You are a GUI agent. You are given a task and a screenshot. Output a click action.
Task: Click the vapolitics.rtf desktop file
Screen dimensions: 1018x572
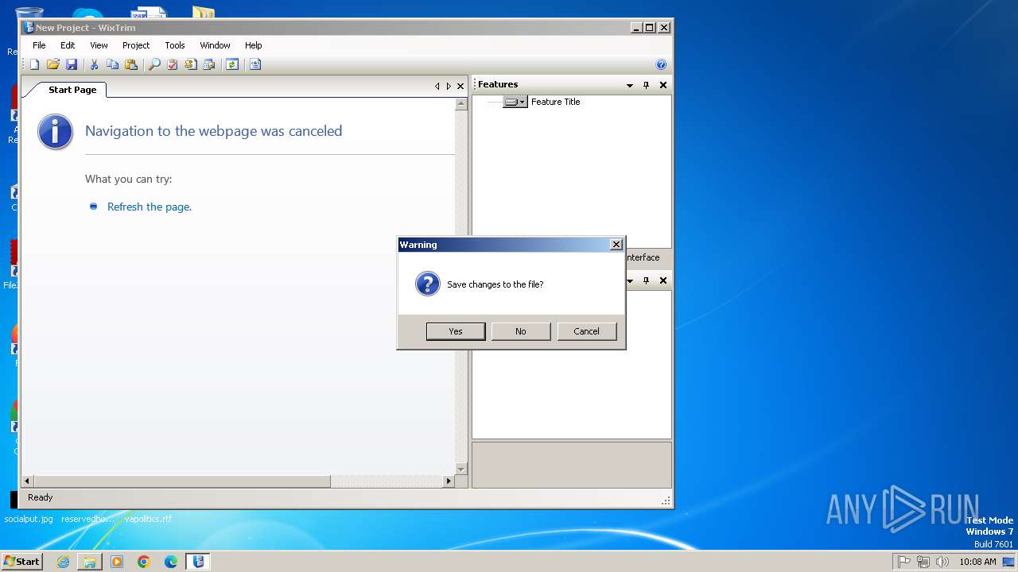point(148,519)
